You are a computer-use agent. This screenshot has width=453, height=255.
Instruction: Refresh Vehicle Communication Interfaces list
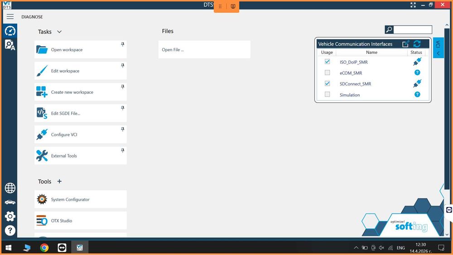(x=417, y=44)
